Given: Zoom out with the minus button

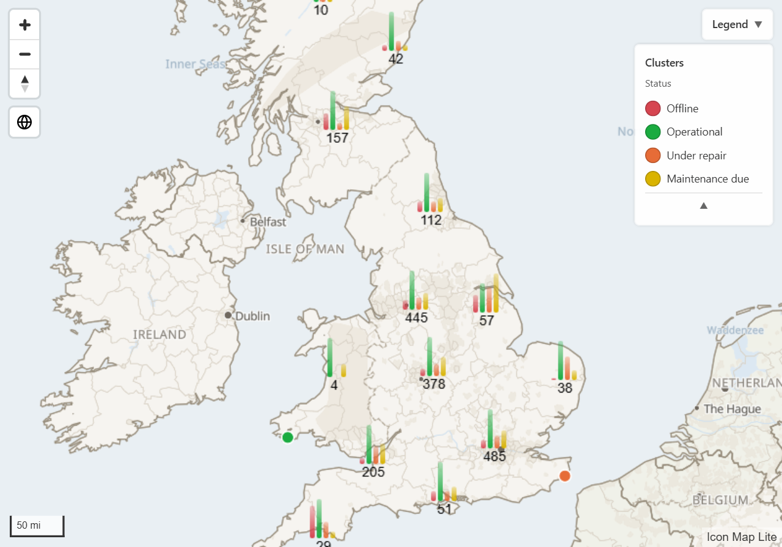Looking at the screenshot, I should 24,54.
